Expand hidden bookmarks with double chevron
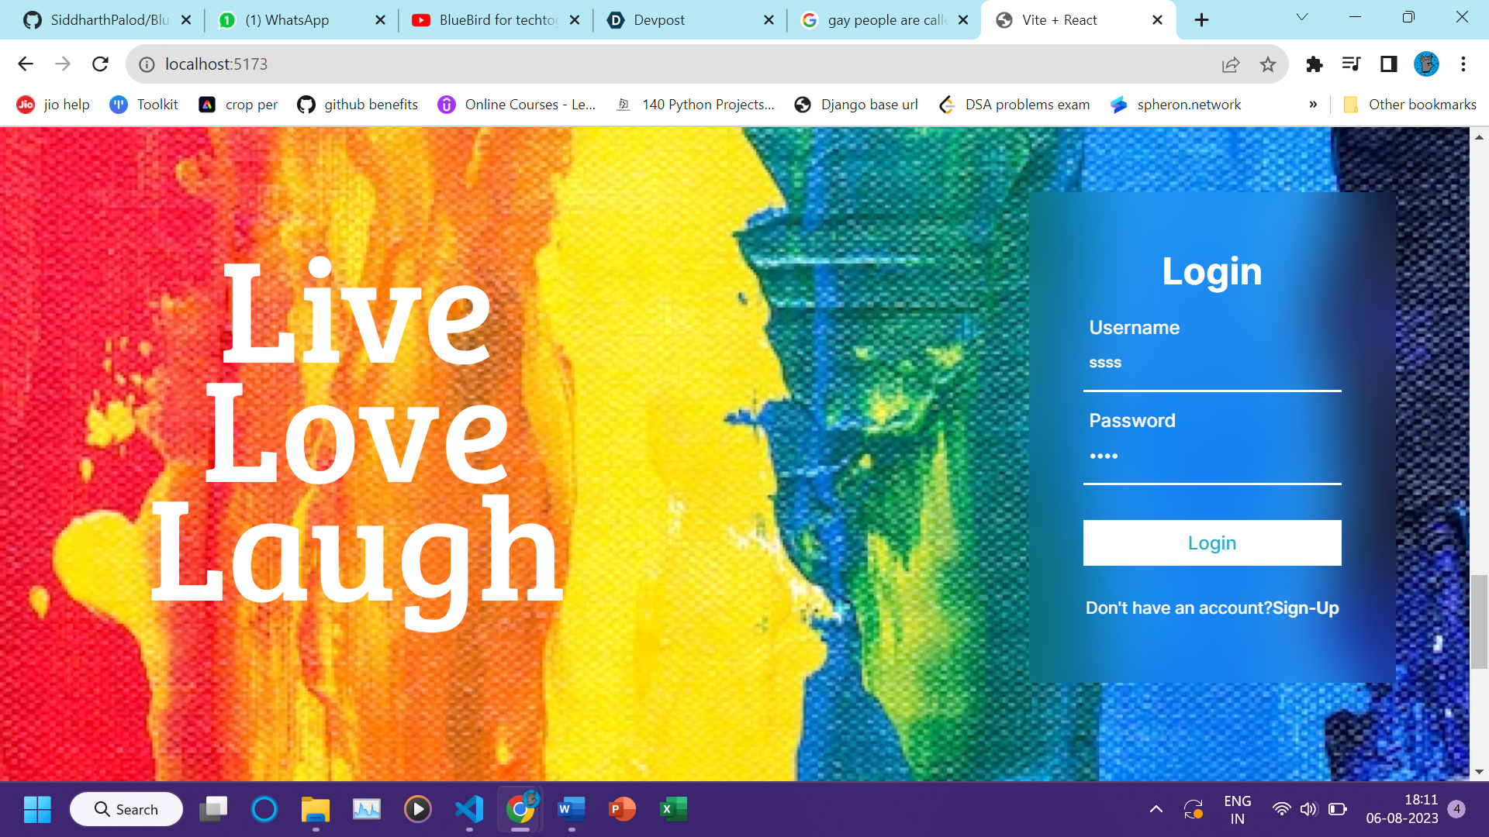 tap(1313, 105)
